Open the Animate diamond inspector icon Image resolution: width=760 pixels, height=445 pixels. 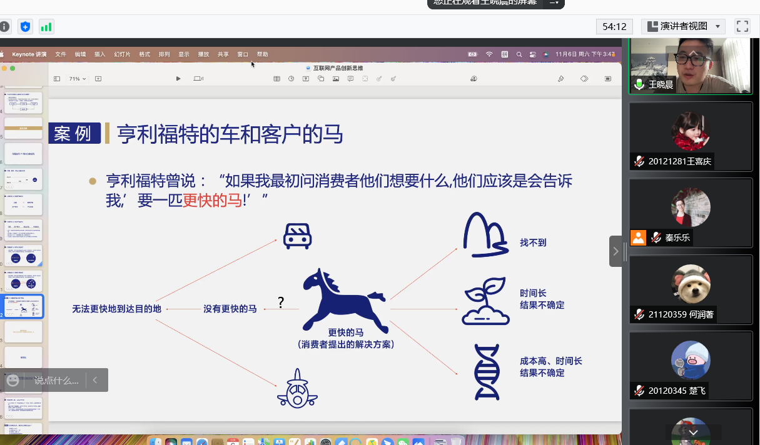(x=584, y=79)
